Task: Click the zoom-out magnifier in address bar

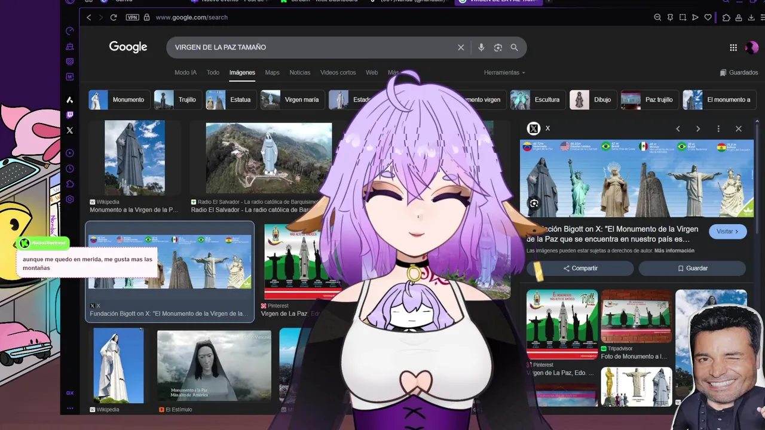Action: [657, 17]
